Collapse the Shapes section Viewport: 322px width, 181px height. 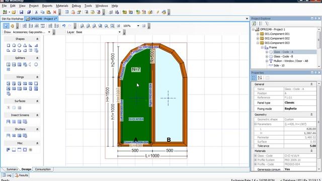37,39
